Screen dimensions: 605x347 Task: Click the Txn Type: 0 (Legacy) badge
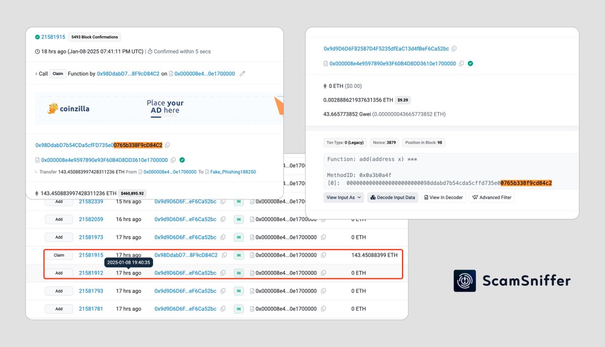[345, 143]
